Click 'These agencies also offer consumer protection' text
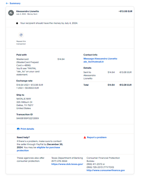This screenshot has height=177, width=157. [31, 160]
